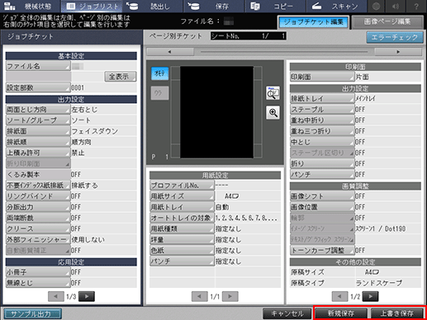
Task: Open the 上積み許可 setting
Action: (38, 153)
